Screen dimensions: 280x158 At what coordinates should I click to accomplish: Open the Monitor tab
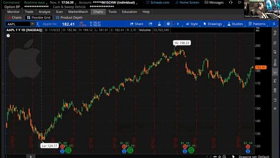tap(14, 12)
